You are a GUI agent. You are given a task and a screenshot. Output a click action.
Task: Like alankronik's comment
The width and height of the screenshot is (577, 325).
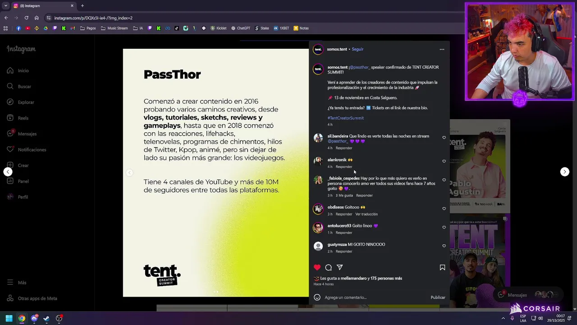point(444,161)
